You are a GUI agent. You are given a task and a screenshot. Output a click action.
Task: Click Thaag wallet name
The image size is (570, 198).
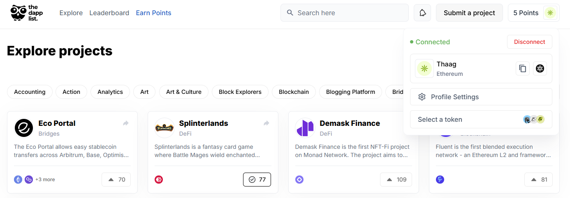click(x=447, y=64)
